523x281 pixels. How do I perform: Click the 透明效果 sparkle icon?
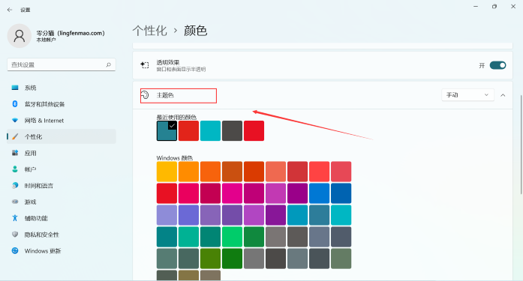coord(144,65)
